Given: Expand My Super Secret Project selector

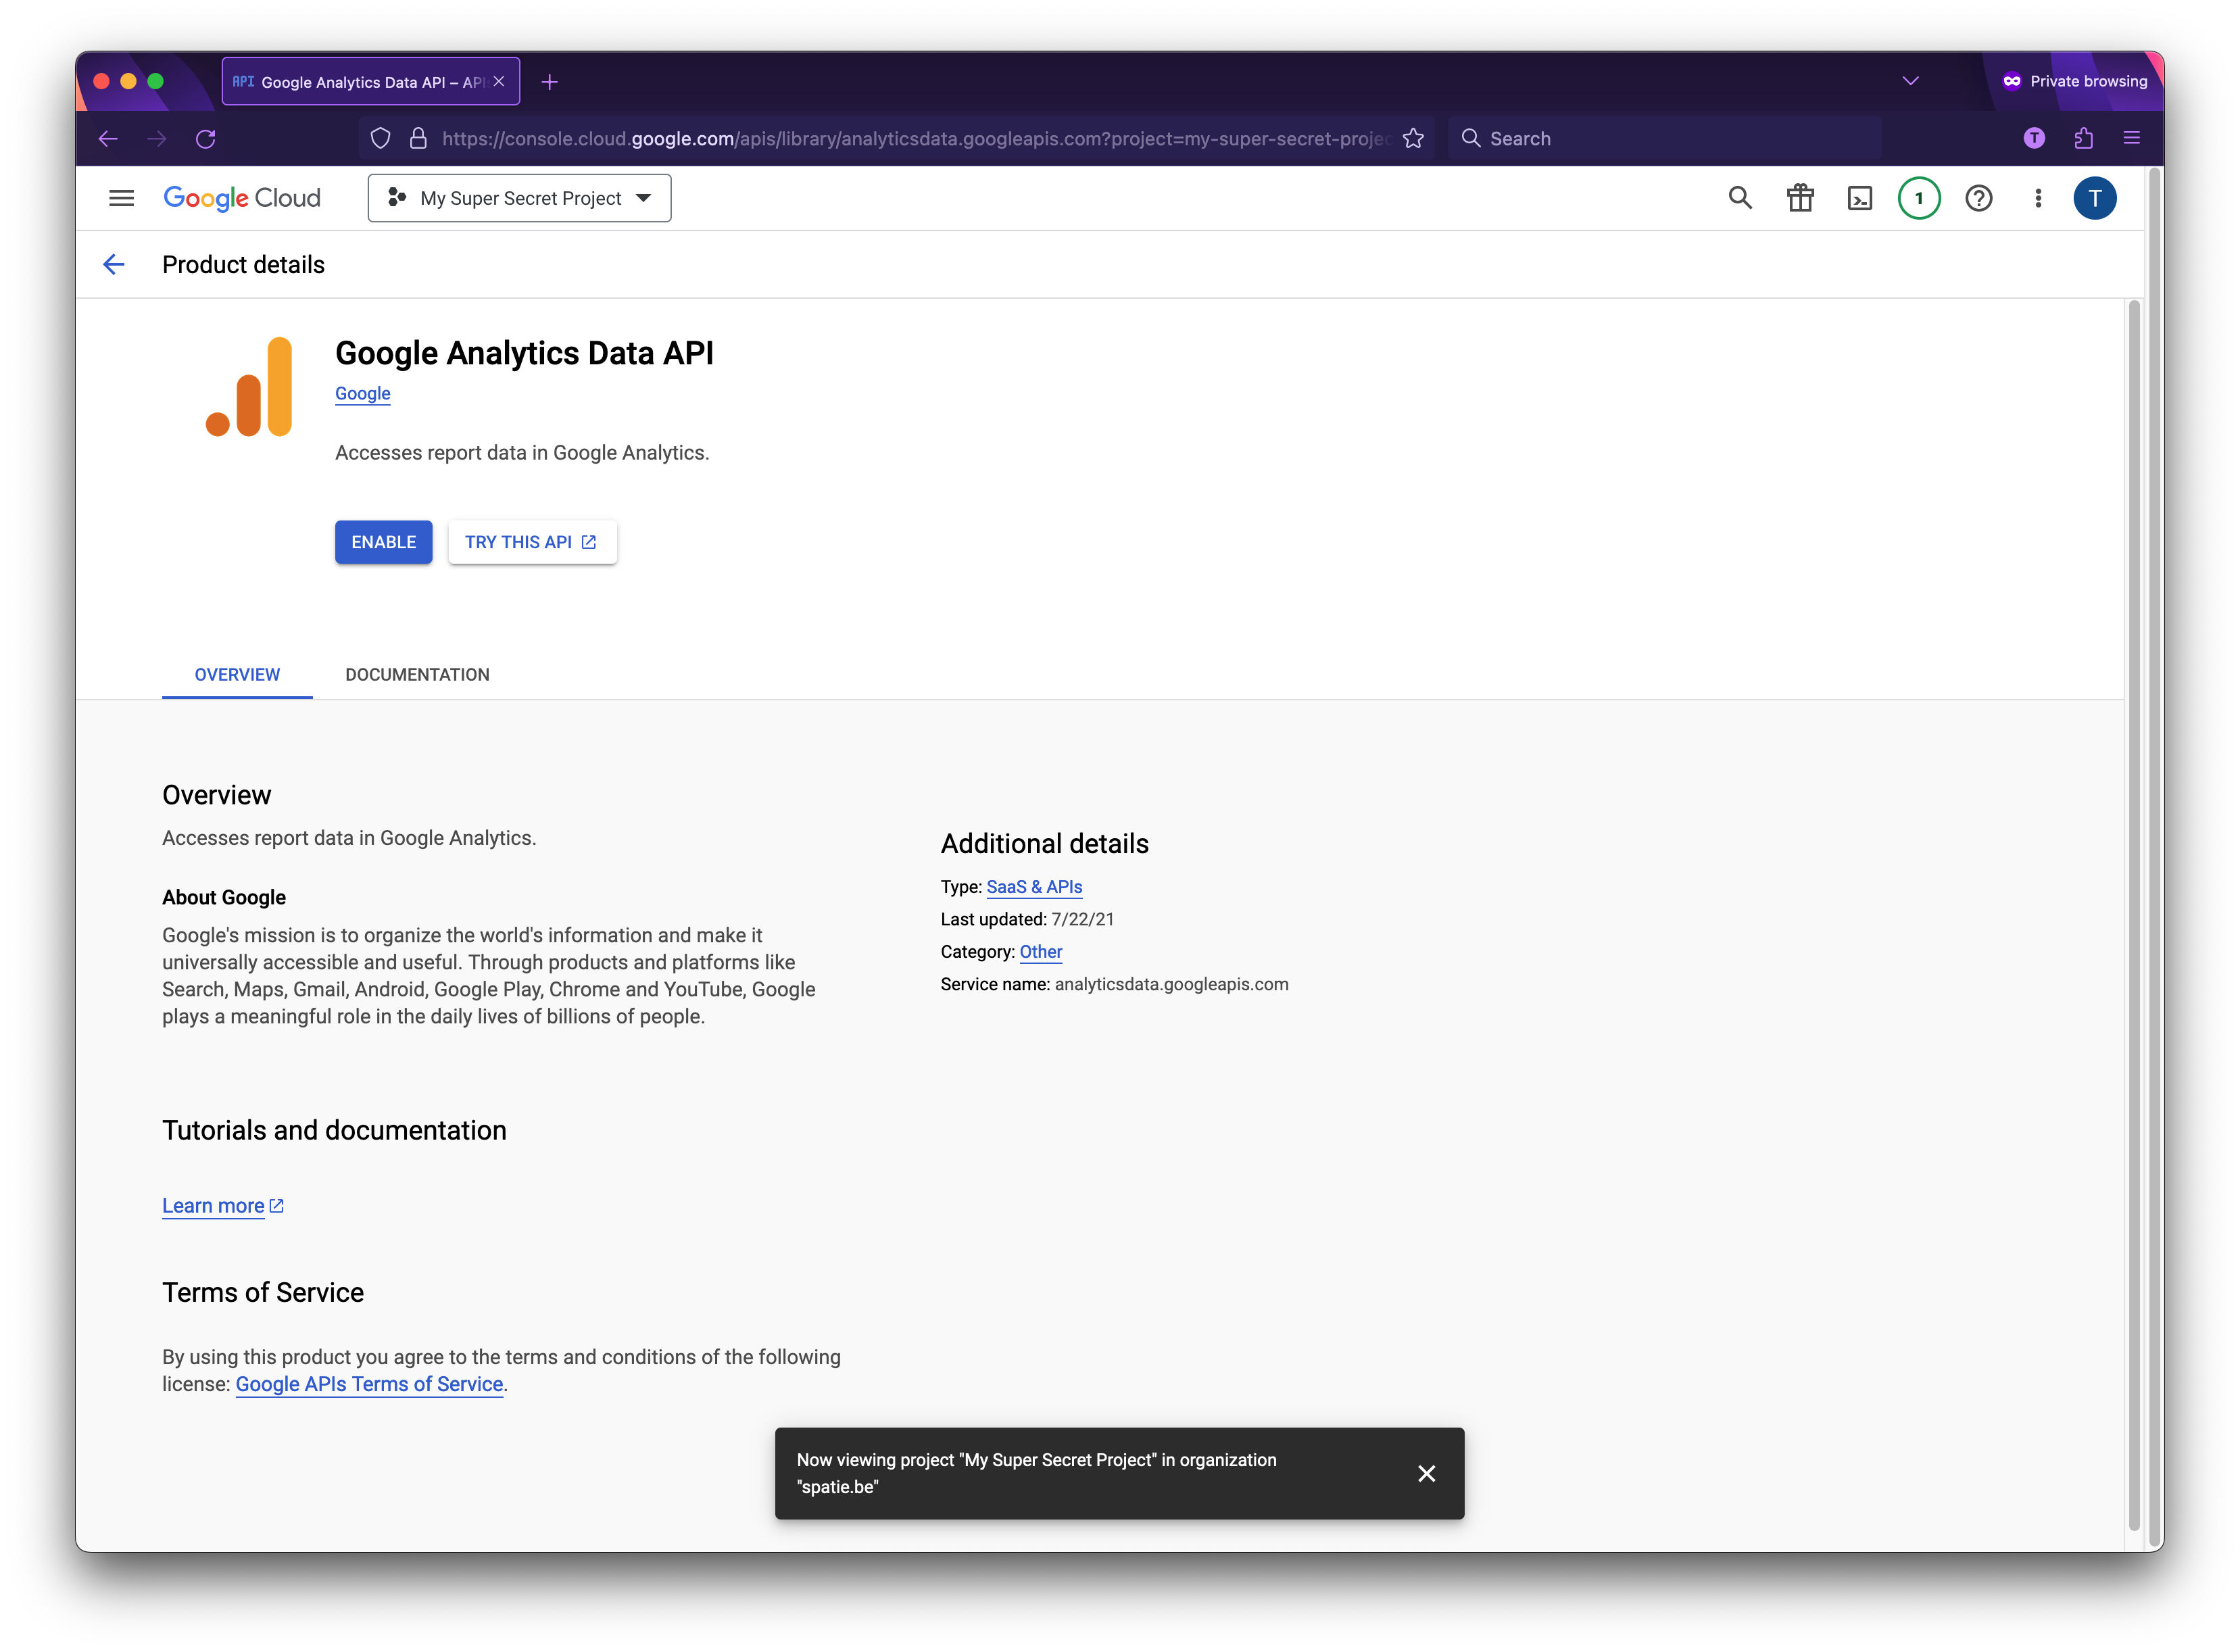Looking at the screenshot, I should pos(519,198).
